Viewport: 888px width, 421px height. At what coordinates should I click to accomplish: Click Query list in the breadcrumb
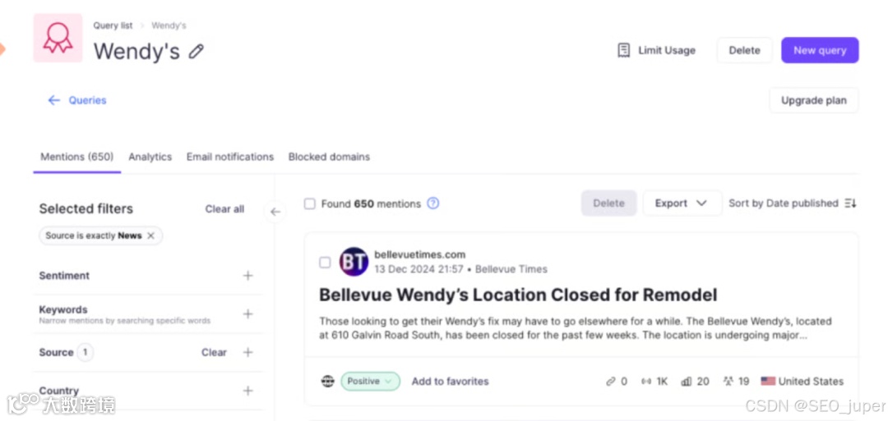(113, 26)
